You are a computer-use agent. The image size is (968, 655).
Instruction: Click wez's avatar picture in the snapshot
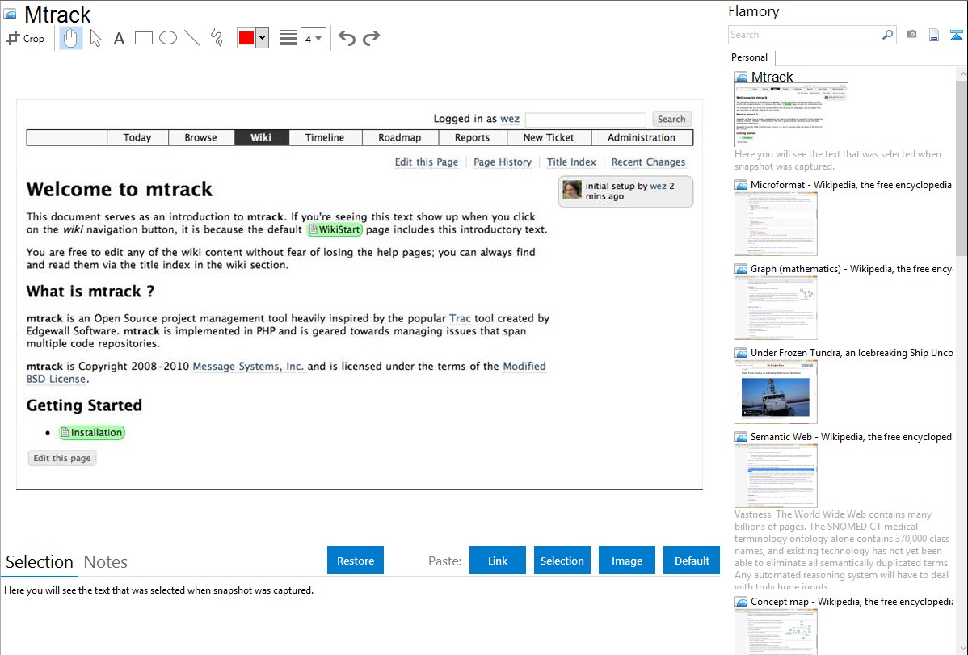point(571,190)
